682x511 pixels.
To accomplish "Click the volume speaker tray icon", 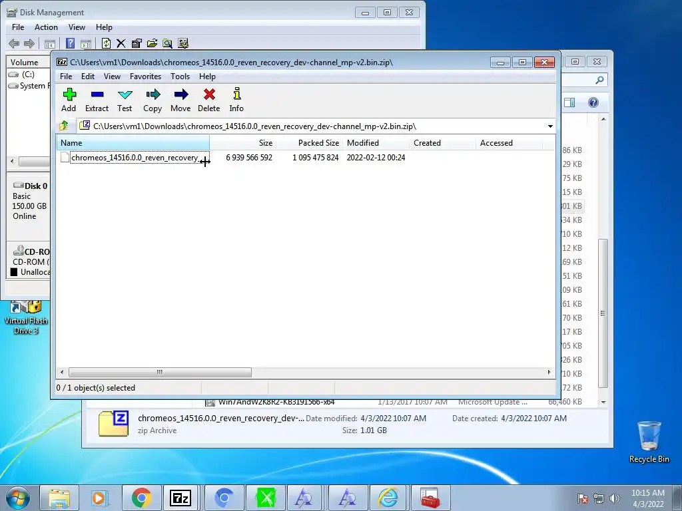I will (x=615, y=498).
